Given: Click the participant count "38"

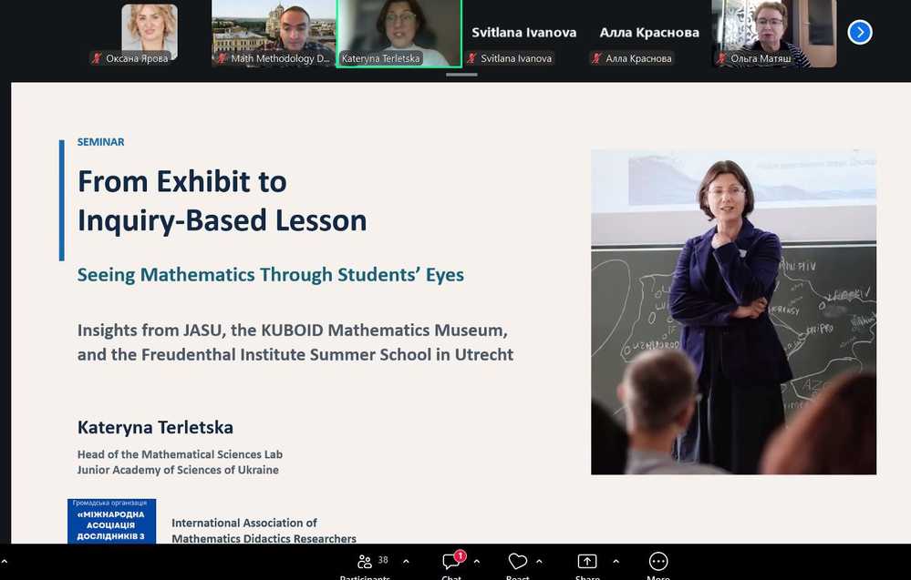Looking at the screenshot, I should (x=383, y=560).
